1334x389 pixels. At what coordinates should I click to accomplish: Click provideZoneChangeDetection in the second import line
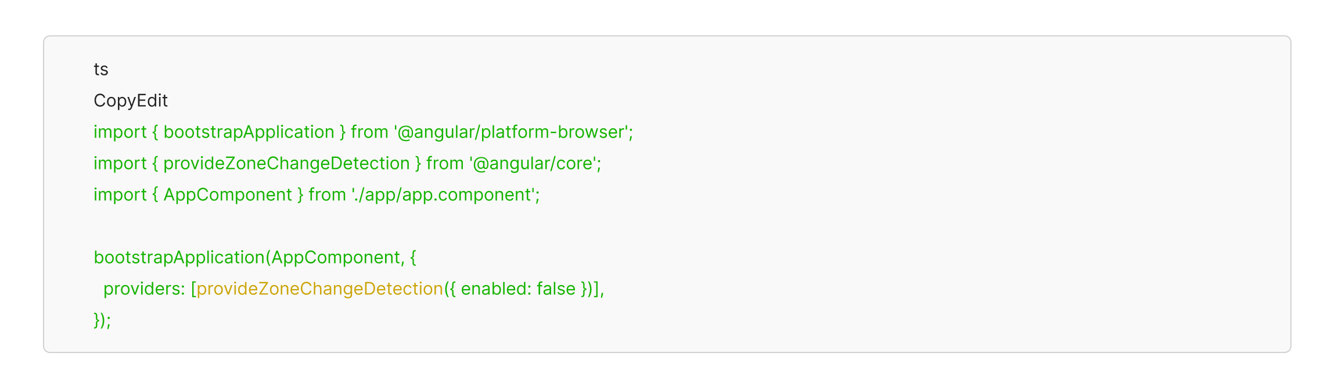pos(286,164)
